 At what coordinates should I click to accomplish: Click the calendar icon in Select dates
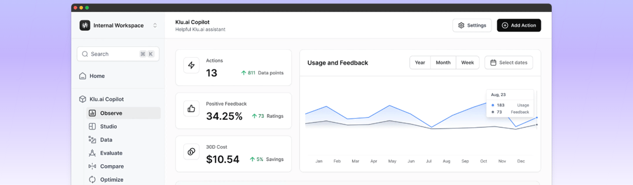(493, 62)
